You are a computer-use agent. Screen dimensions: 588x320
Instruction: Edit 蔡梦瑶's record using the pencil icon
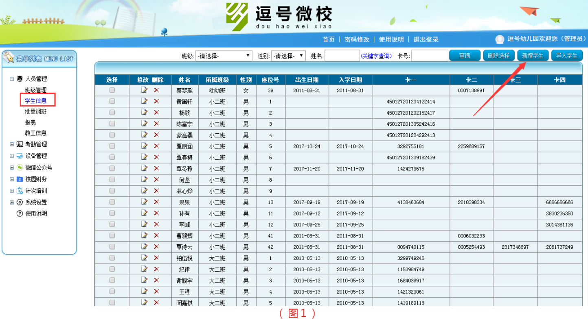(x=144, y=90)
